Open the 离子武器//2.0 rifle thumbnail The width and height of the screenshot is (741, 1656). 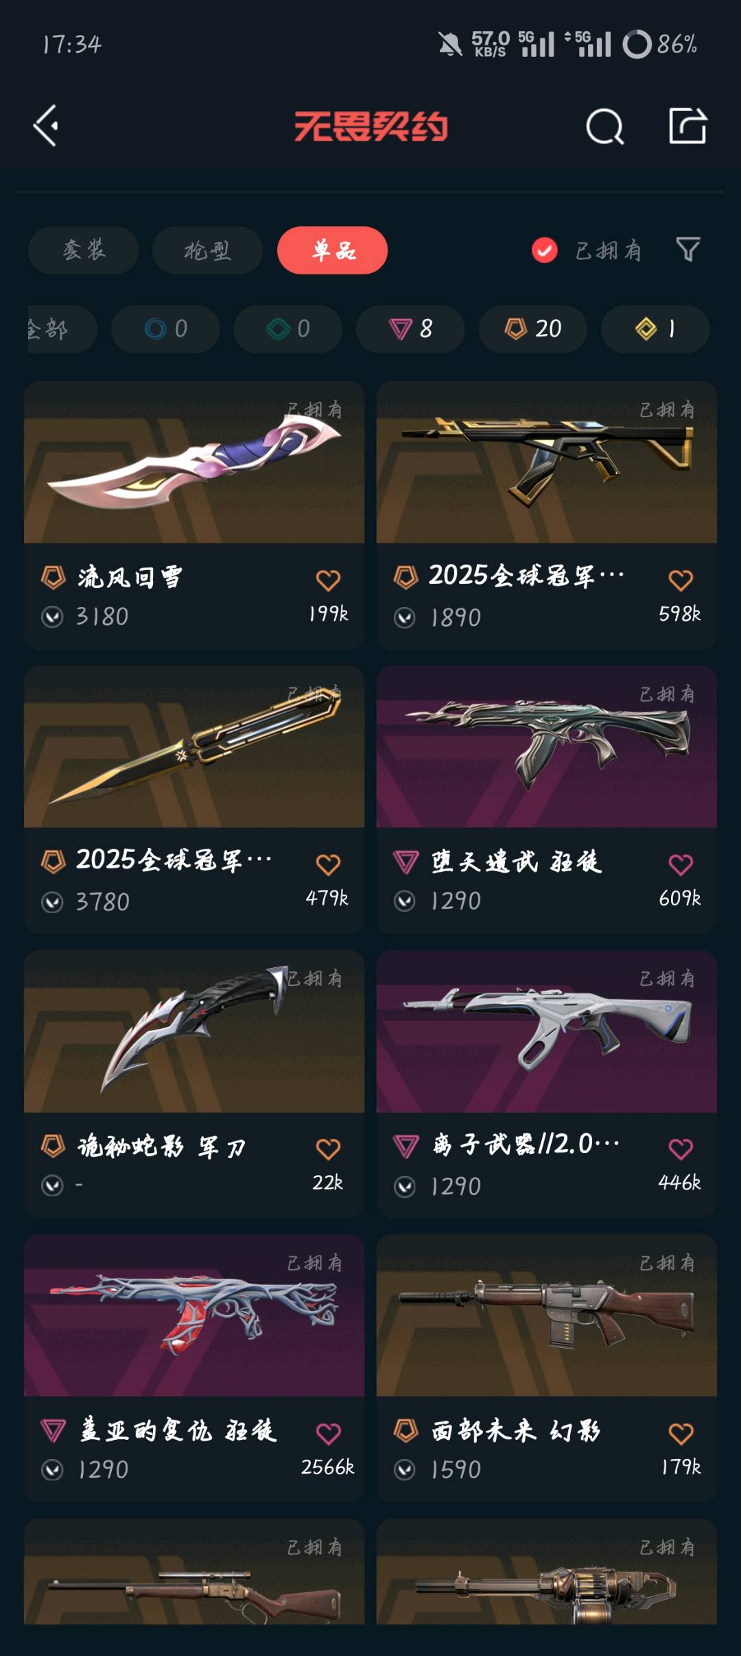pos(547,1031)
